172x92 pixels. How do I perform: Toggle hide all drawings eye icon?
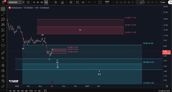pos(3,81)
